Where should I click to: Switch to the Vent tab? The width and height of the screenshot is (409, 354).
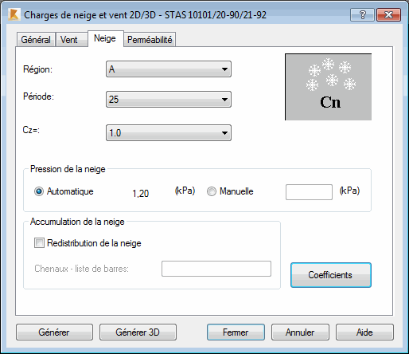tap(69, 40)
